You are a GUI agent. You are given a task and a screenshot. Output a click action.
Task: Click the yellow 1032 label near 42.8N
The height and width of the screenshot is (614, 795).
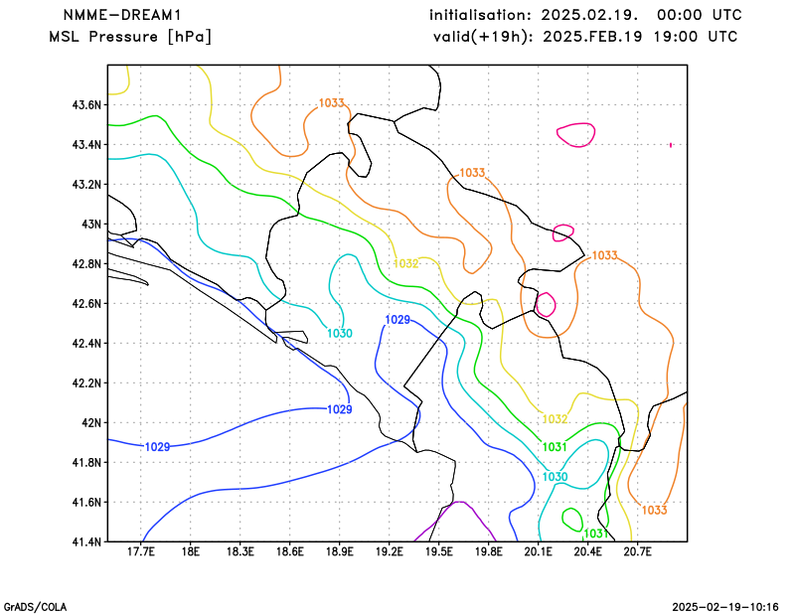point(406,263)
